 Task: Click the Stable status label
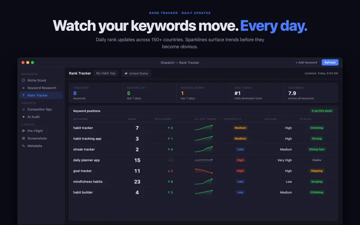click(316, 160)
